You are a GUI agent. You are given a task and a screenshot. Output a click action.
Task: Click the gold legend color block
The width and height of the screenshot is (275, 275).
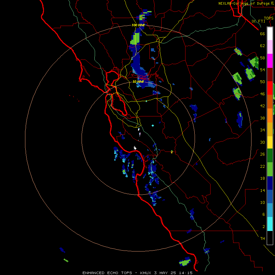(270, 129)
